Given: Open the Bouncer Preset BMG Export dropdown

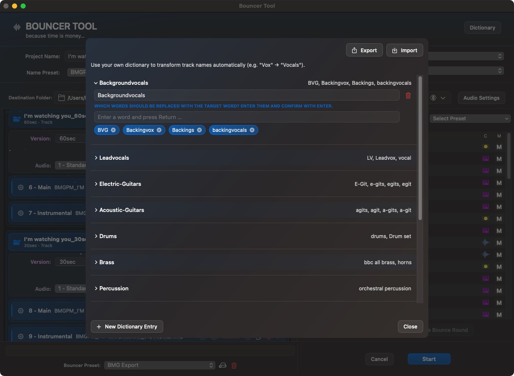Looking at the screenshot, I should (x=159, y=365).
